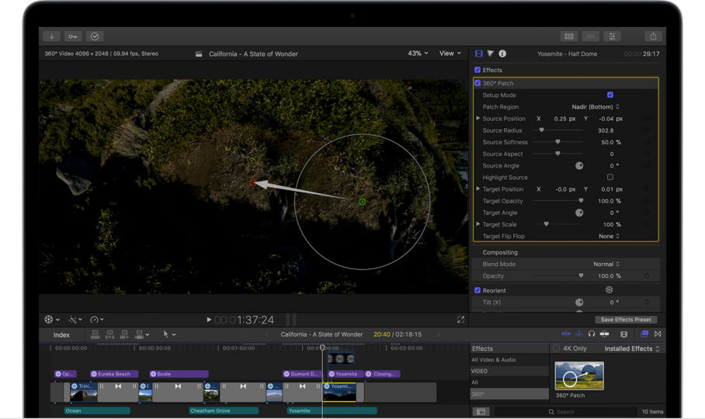Open the info inspector icon
This screenshot has width=705, height=419.
pos(502,54)
